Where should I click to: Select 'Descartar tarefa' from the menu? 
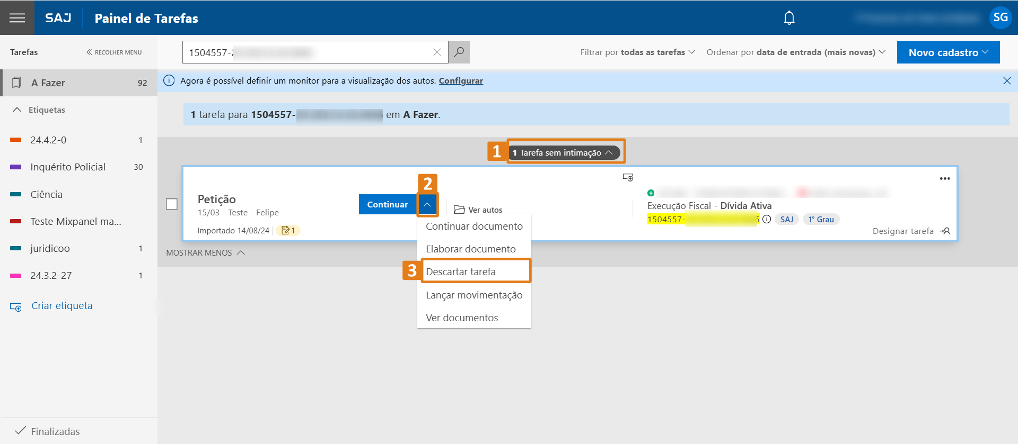pyautogui.click(x=461, y=272)
